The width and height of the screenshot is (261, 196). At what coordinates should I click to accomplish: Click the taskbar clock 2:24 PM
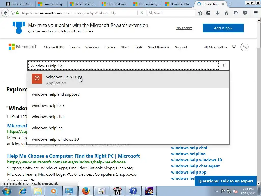[248, 191]
